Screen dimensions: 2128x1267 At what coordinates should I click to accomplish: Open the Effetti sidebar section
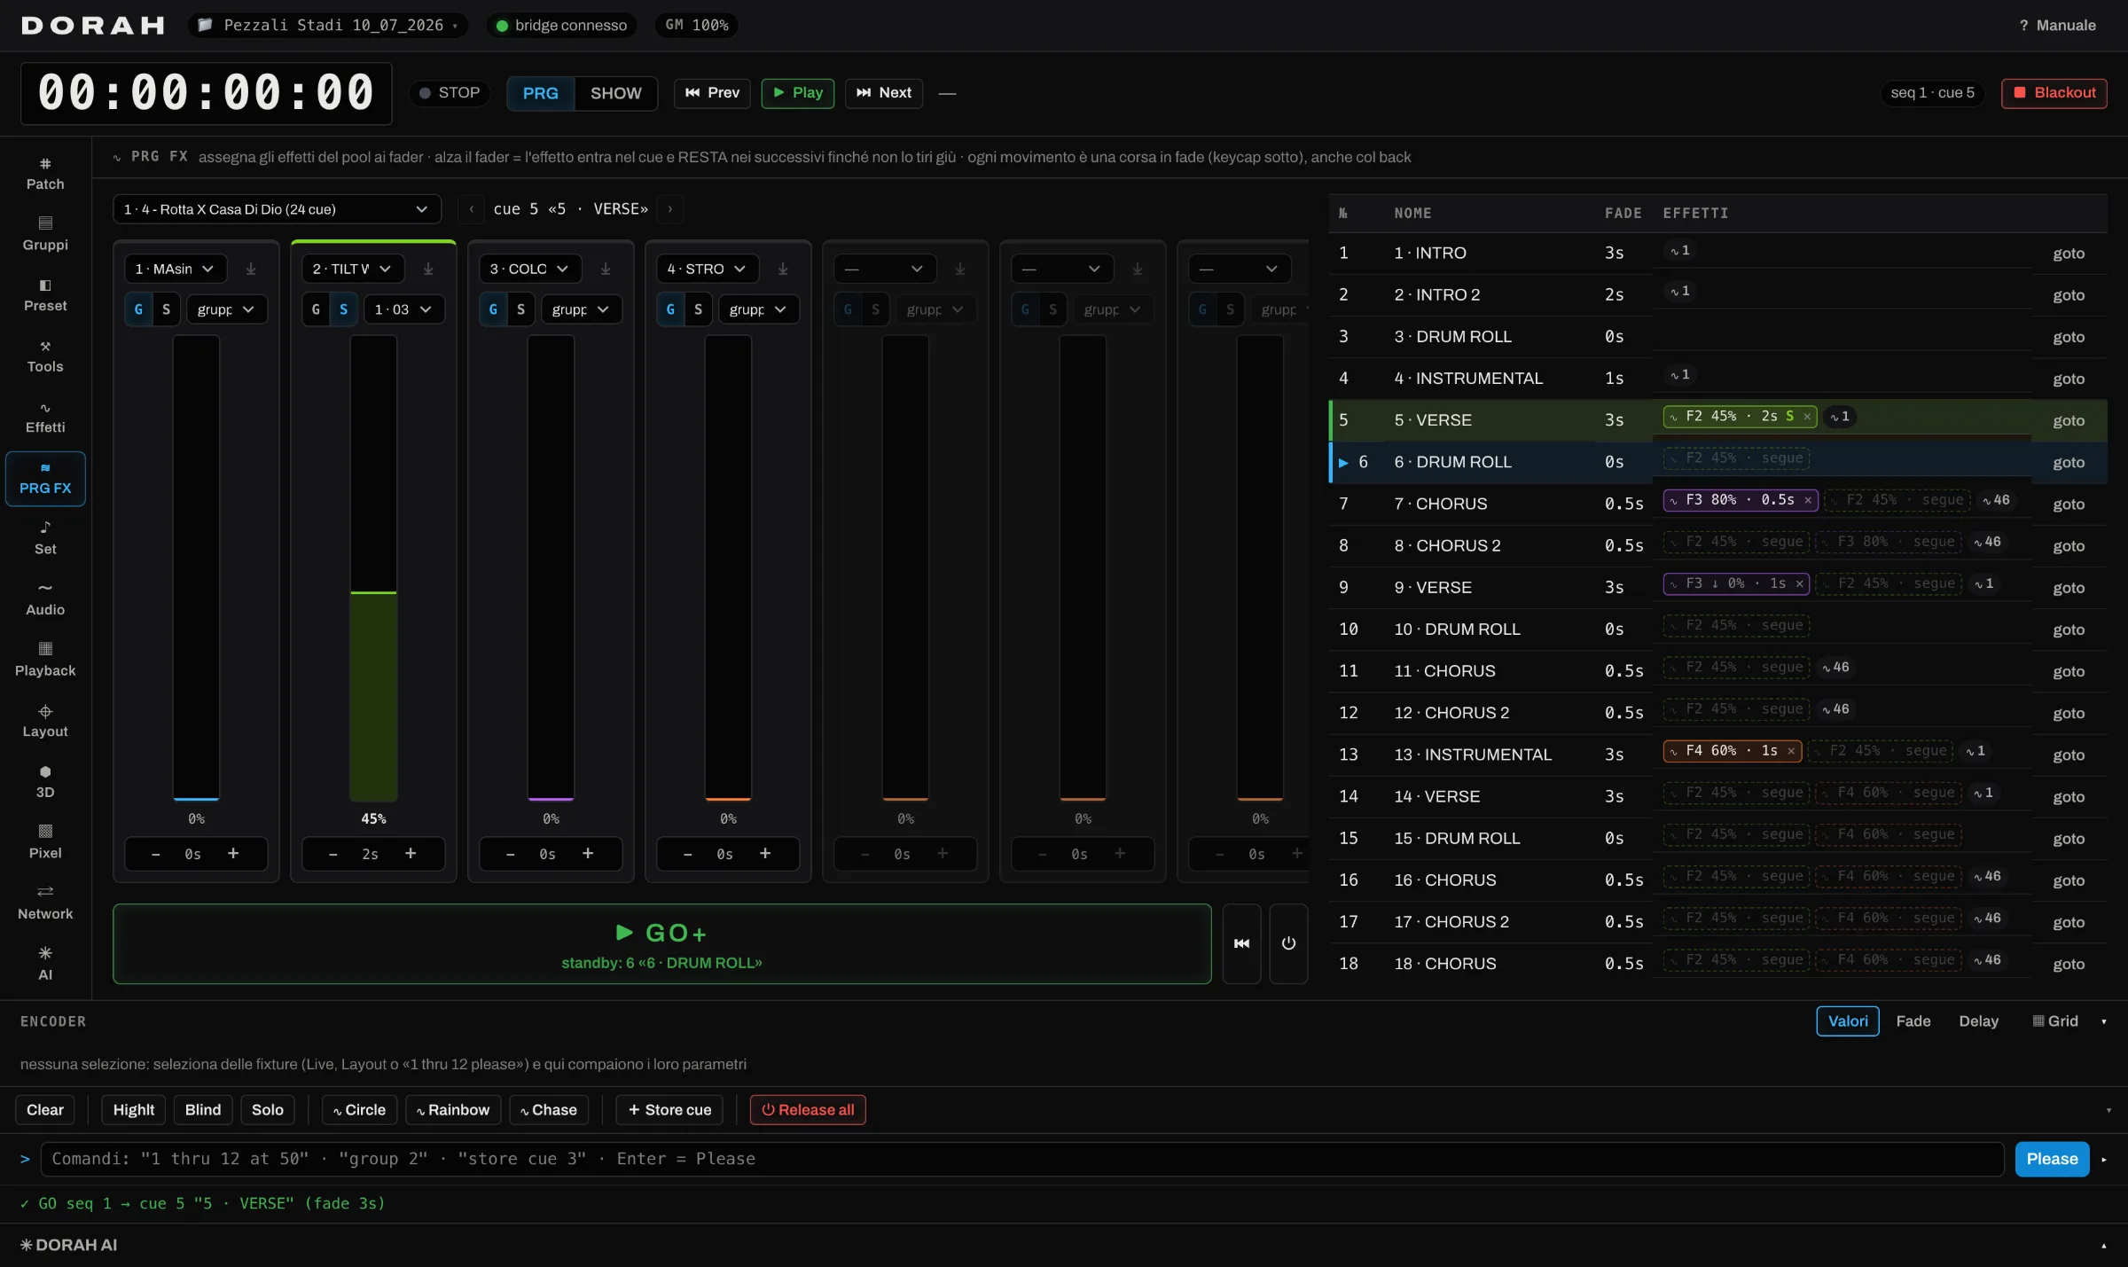(45, 417)
